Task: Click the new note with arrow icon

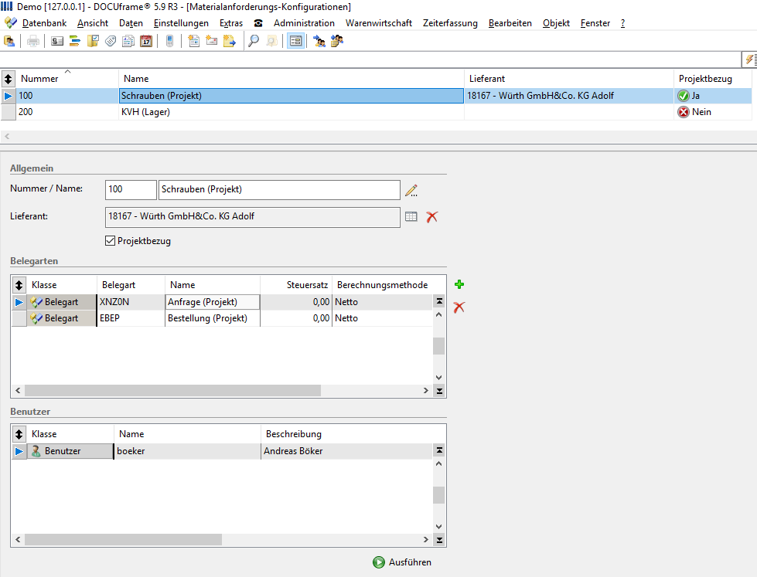Action: click(x=230, y=42)
